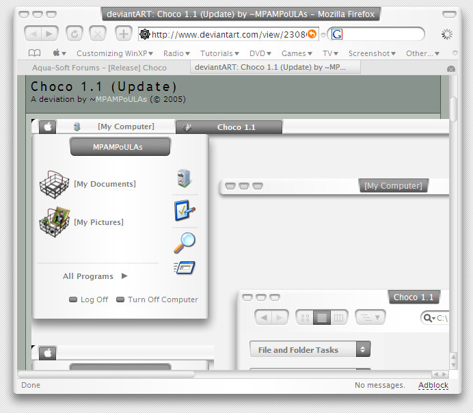Click the [My Computer] window title label
The width and height of the screenshot is (473, 413).
393,185
